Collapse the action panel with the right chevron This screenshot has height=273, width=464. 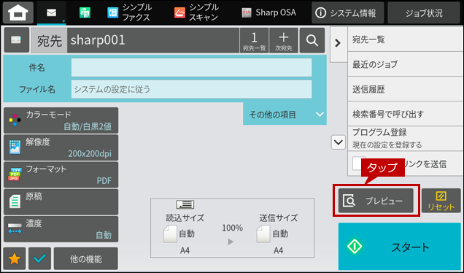(x=338, y=44)
